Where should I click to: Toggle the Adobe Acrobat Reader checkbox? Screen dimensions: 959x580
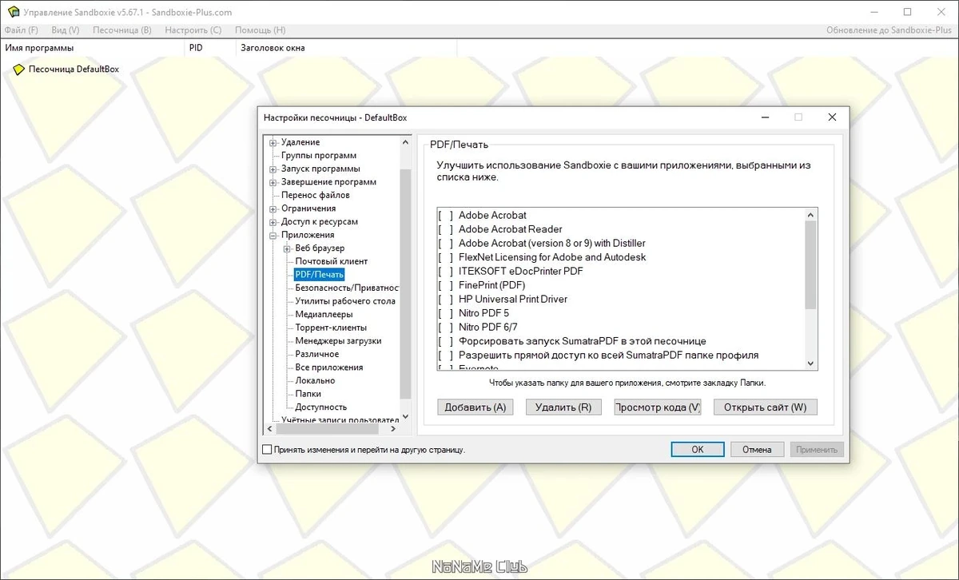click(445, 229)
